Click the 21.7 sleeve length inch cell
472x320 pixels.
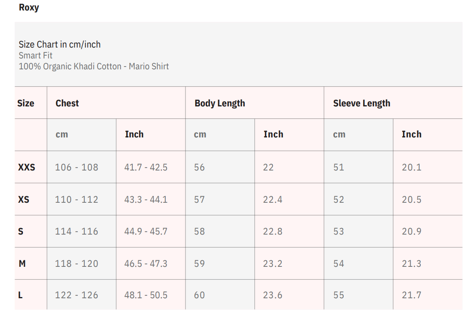(x=411, y=295)
